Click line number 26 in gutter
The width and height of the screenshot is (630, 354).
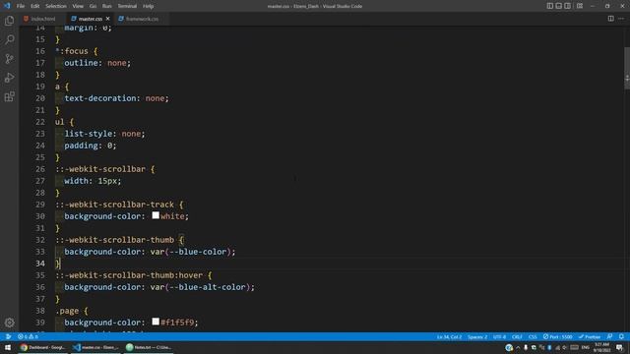coord(40,169)
